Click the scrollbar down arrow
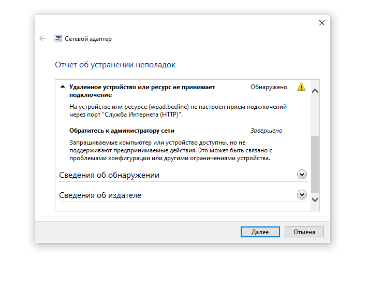 click(x=315, y=199)
